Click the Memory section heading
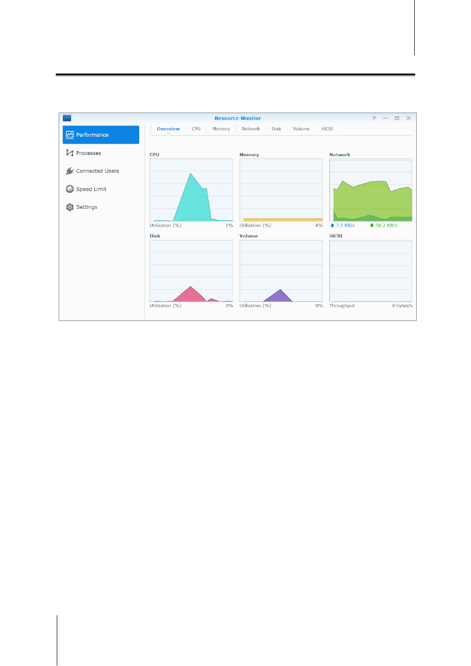The width and height of the screenshot is (471, 666). pos(249,155)
